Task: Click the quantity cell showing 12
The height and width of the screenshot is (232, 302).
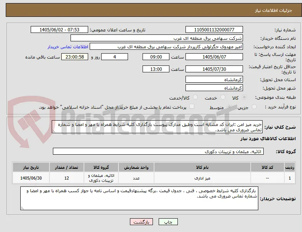Action: pyautogui.click(x=66, y=178)
